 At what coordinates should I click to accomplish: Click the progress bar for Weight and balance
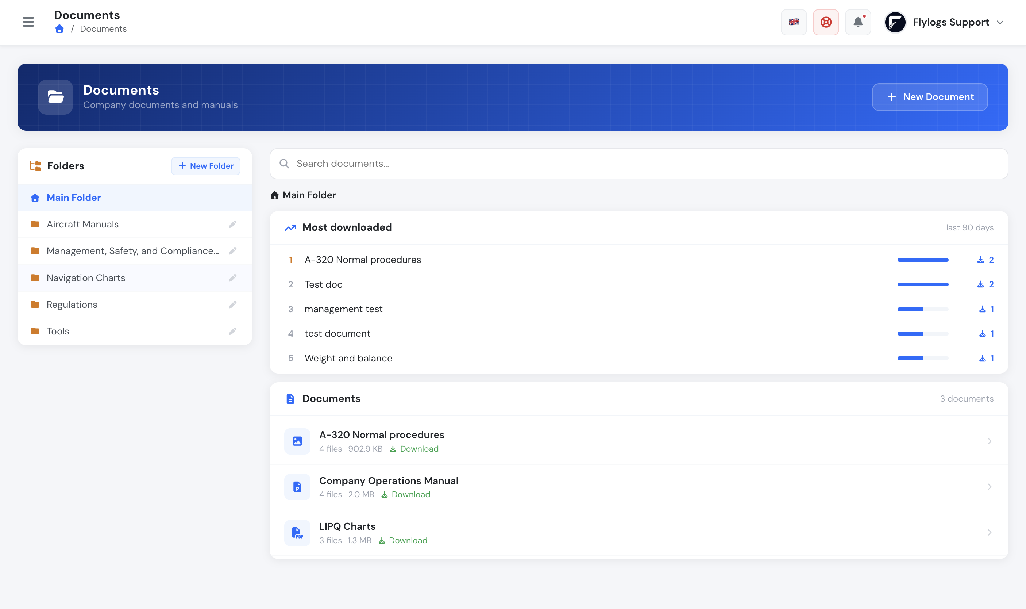click(x=923, y=358)
